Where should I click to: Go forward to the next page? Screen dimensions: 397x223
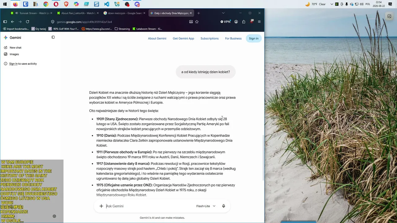tap(20, 22)
